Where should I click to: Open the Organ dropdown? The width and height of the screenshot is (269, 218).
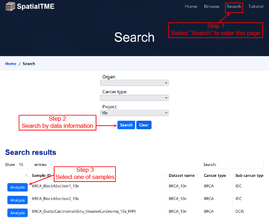pyautogui.click(x=134, y=83)
